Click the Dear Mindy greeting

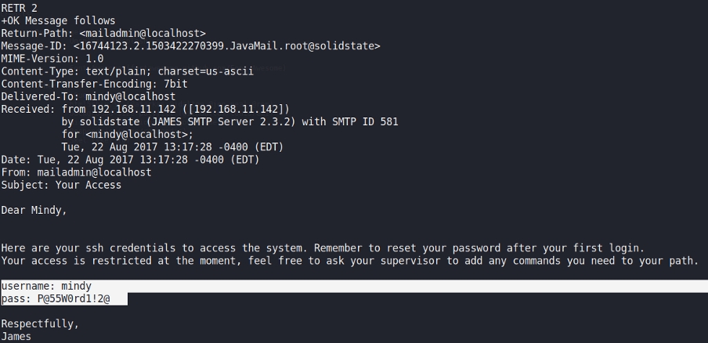point(34,210)
